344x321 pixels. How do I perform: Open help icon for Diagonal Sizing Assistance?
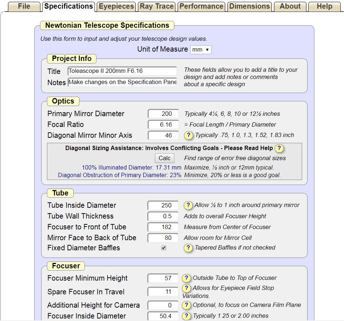point(279,148)
